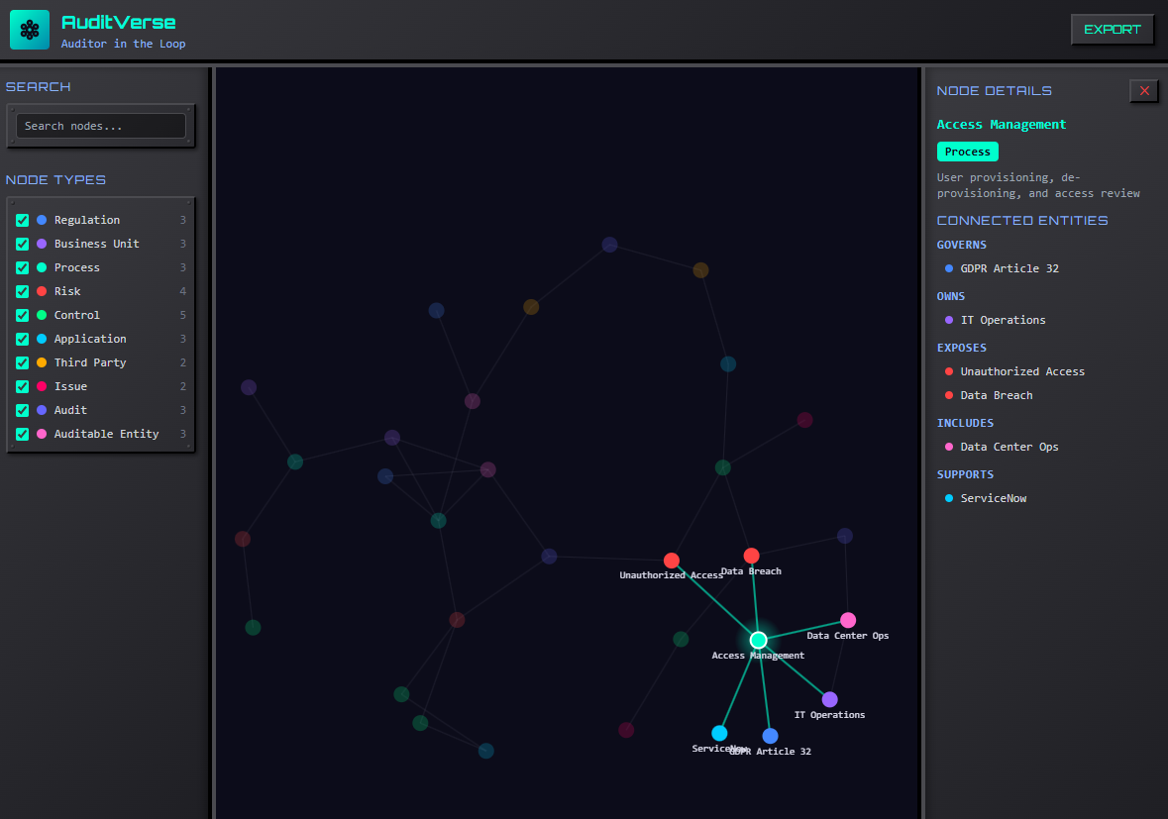This screenshot has height=819, width=1168.
Task: Open the IT Operations entity link
Action: (1002, 320)
